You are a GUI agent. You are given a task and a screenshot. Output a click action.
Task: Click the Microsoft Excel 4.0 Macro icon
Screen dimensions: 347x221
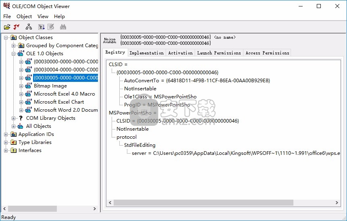click(29, 94)
